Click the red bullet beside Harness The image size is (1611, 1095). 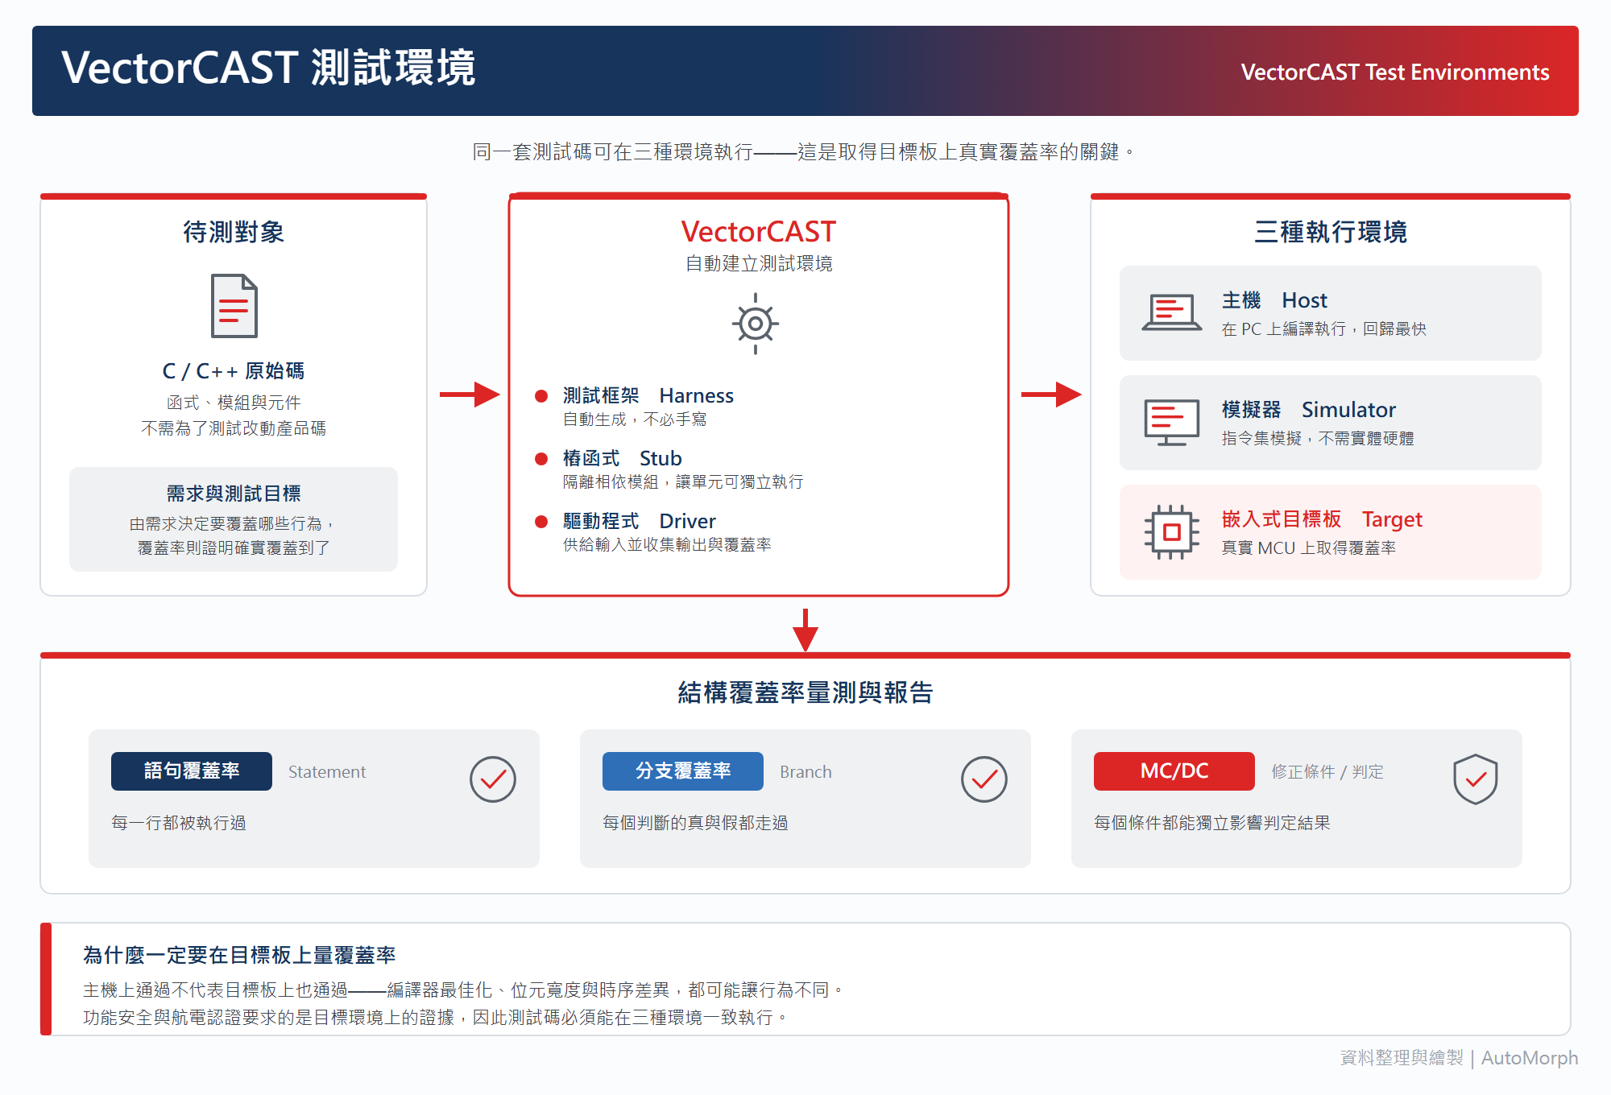click(541, 396)
